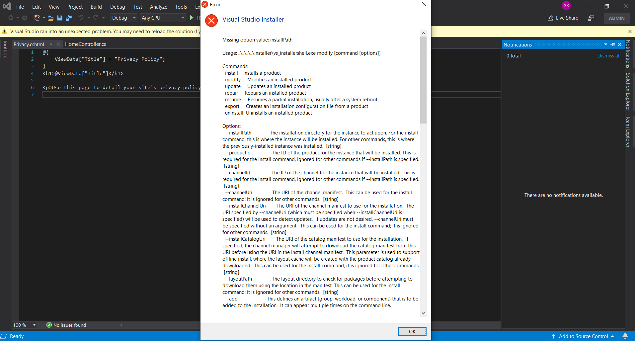635x341 pixels.
Task: Start debugging with the green play icon
Action: tap(192, 18)
